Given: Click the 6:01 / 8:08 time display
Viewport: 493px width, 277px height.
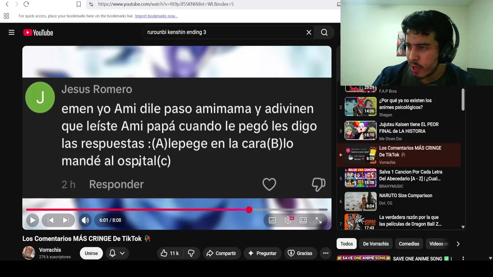Looking at the screenshot, I should tap(110, 220).
